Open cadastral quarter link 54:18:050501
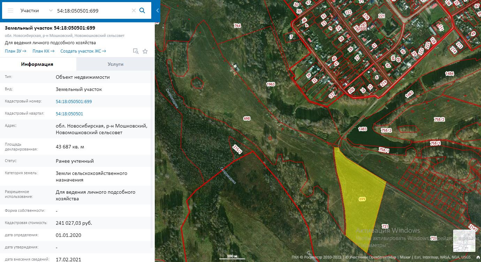Screen dimensions: 481x262 click(69, 114)
